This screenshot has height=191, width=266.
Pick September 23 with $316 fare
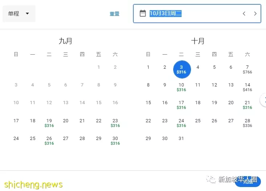[115, 123]
